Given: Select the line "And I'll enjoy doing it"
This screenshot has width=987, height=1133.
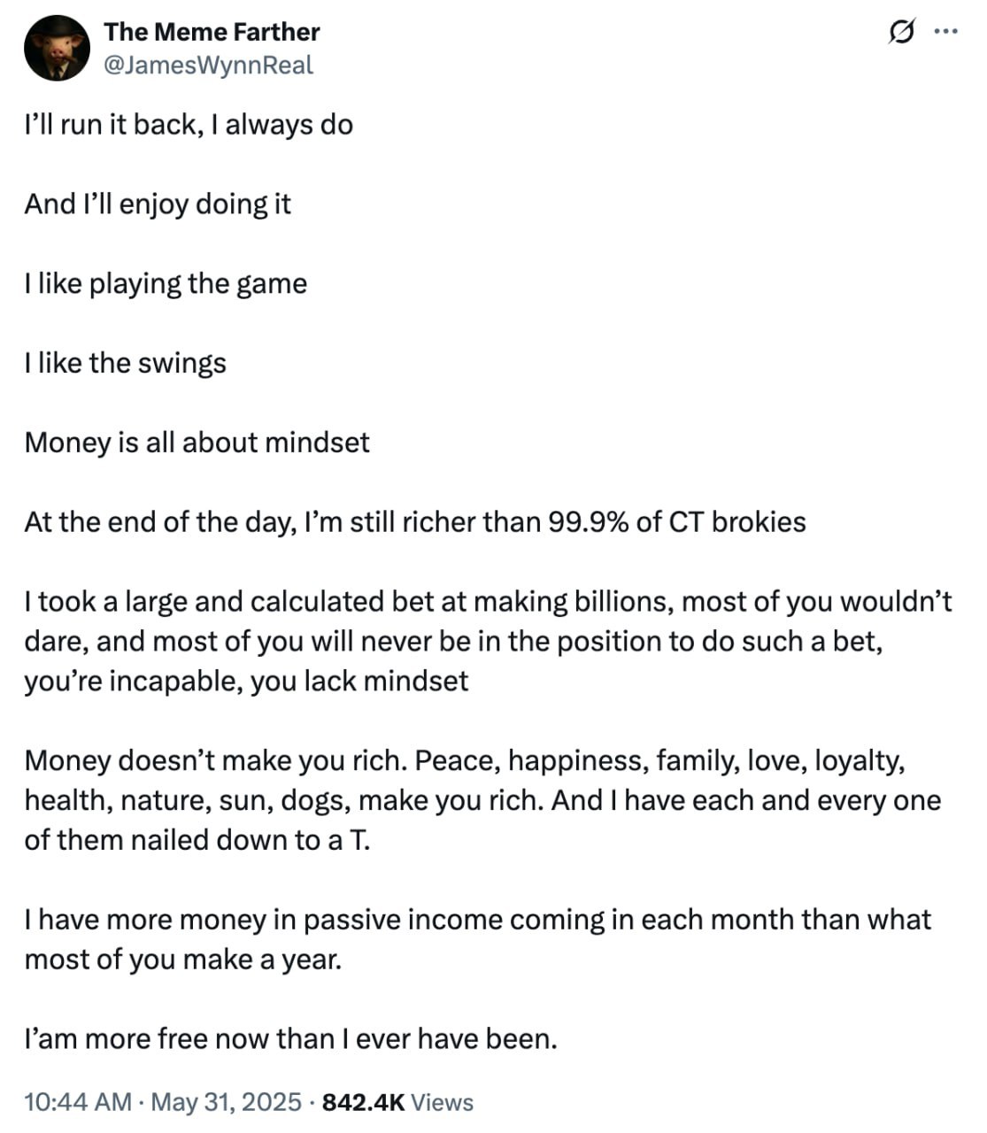Looking at the screenshot, I should tap(158, 204).
